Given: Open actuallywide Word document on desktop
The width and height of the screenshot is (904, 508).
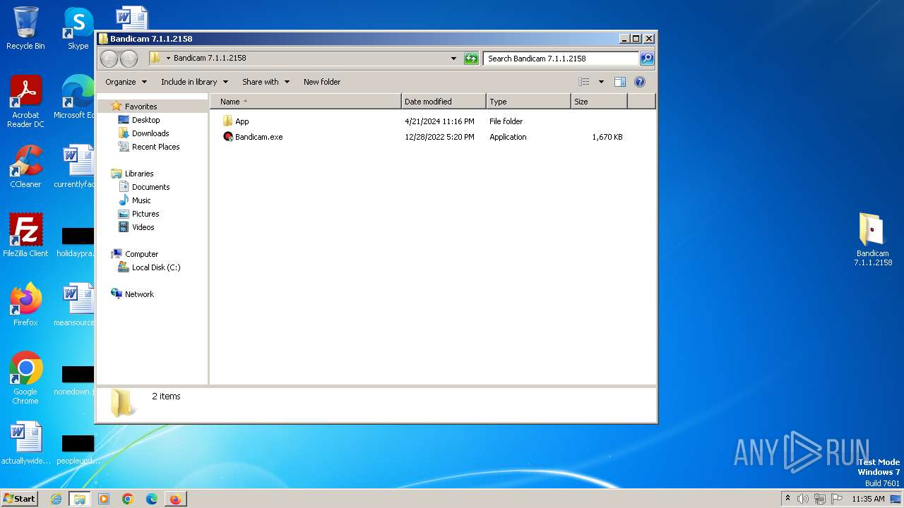Looking at the screenshot, I should 25,443.
